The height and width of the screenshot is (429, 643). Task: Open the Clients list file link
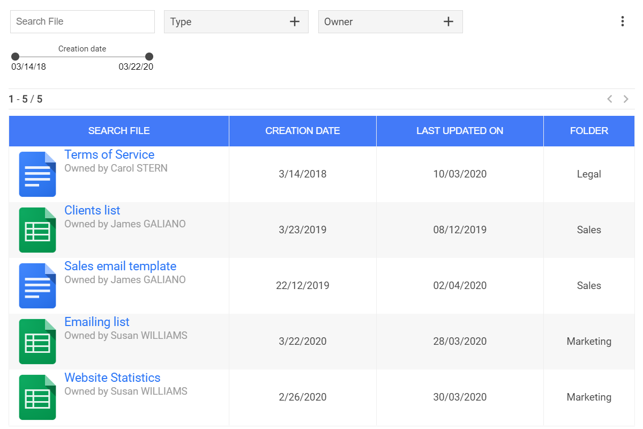[x=92, y=210]
